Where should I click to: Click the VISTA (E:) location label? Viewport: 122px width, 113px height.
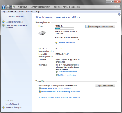[x=59, y=26]
